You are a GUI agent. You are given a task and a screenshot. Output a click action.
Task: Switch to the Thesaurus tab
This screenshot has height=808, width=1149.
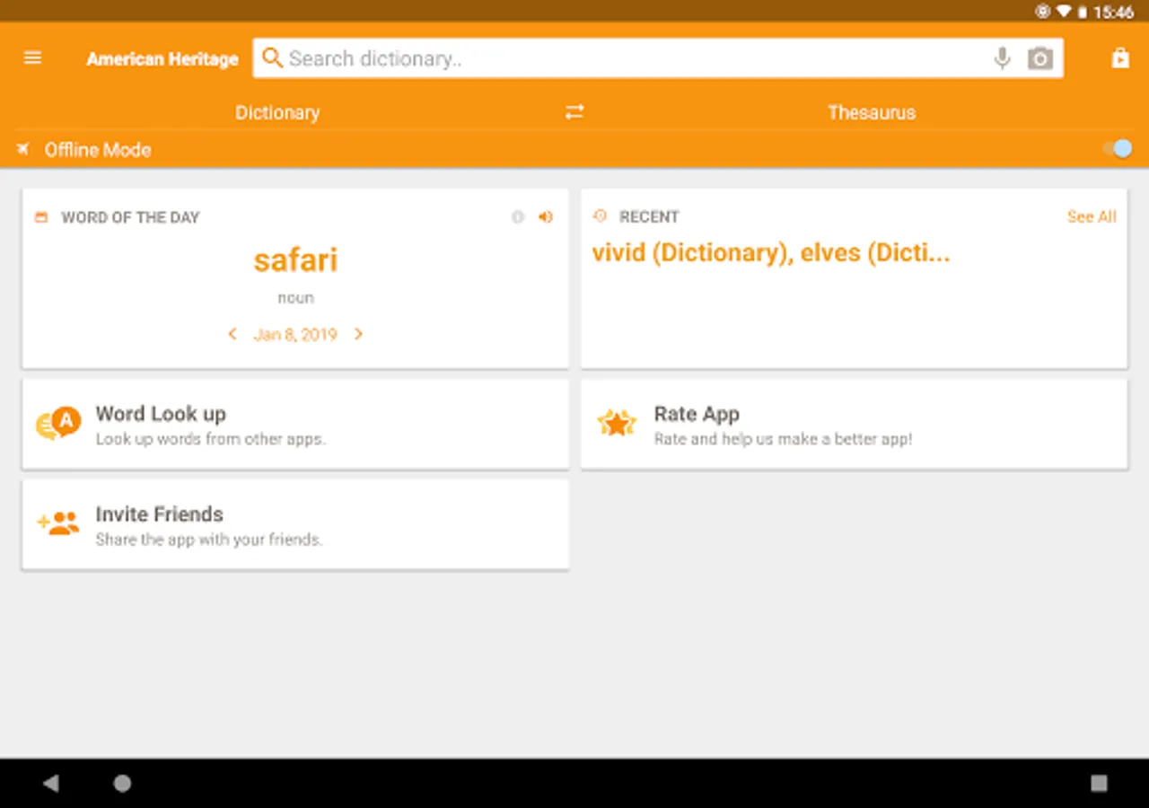tap(872, 112)
